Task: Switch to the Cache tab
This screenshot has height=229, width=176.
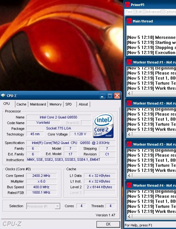Action: pos(21,104)
